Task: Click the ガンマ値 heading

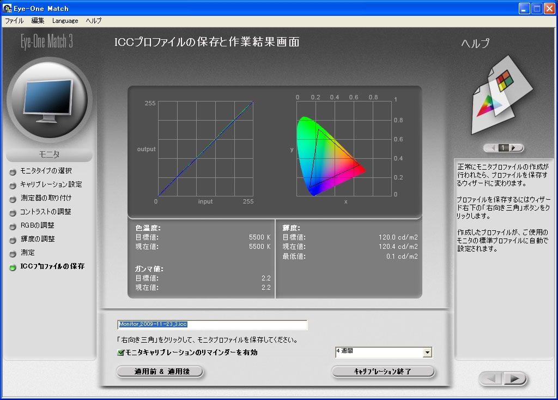Action: pyautogui.click(x=149, y=269)
